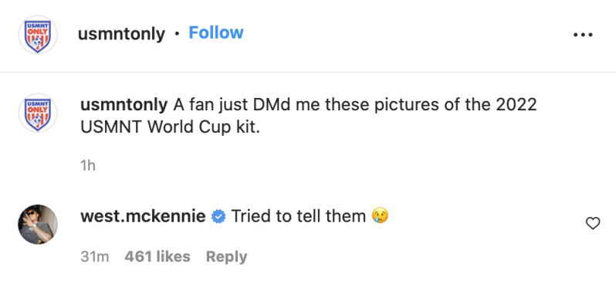Open the usmntonly username link in the header
Screen dimensions: 616x284
pyautogui.click(x=121, y=34)
